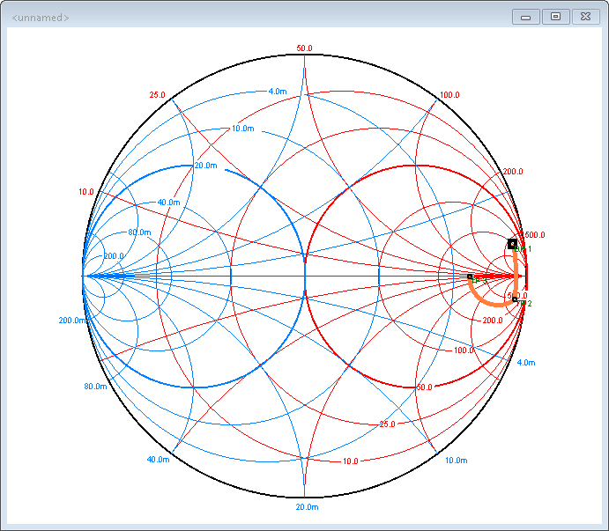Click the blue 200.0m label outside the left rim
Image resolution: width=609 pixels, height=531 pixels.
[x=73, y=321]
